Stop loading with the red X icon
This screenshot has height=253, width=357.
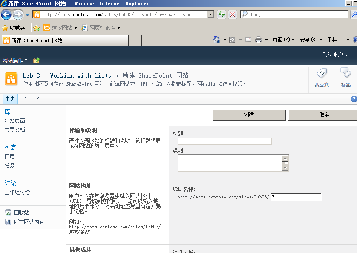233,14
